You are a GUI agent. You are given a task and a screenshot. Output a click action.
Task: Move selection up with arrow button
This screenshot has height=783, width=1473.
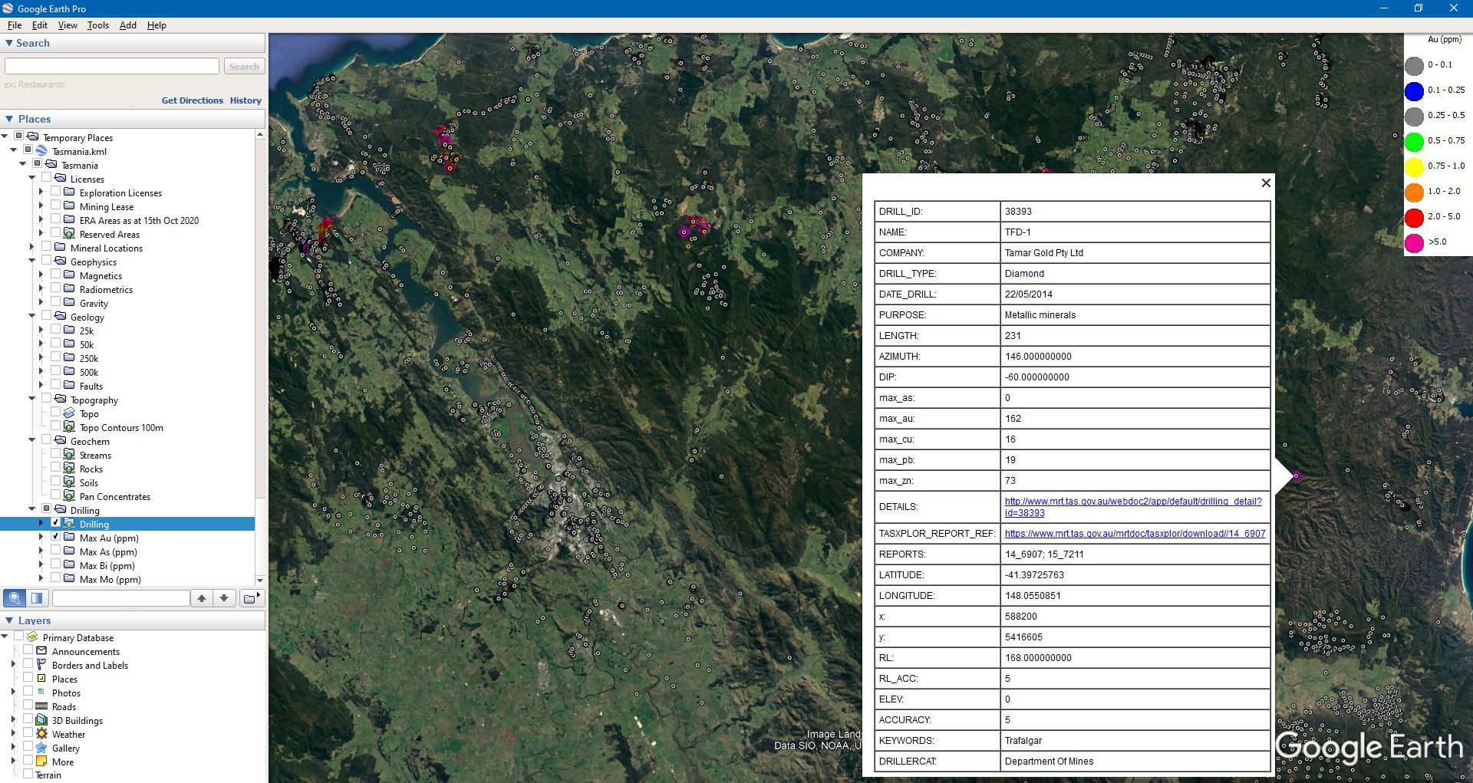pos(202,598)
